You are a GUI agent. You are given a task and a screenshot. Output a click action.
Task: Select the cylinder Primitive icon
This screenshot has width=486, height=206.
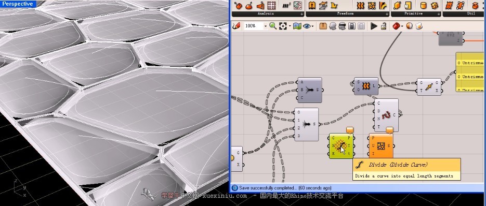click(x=424, y=5)
